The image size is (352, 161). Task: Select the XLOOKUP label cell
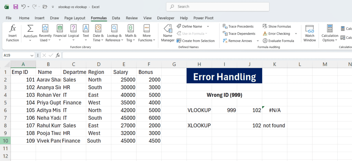(199, 126)
